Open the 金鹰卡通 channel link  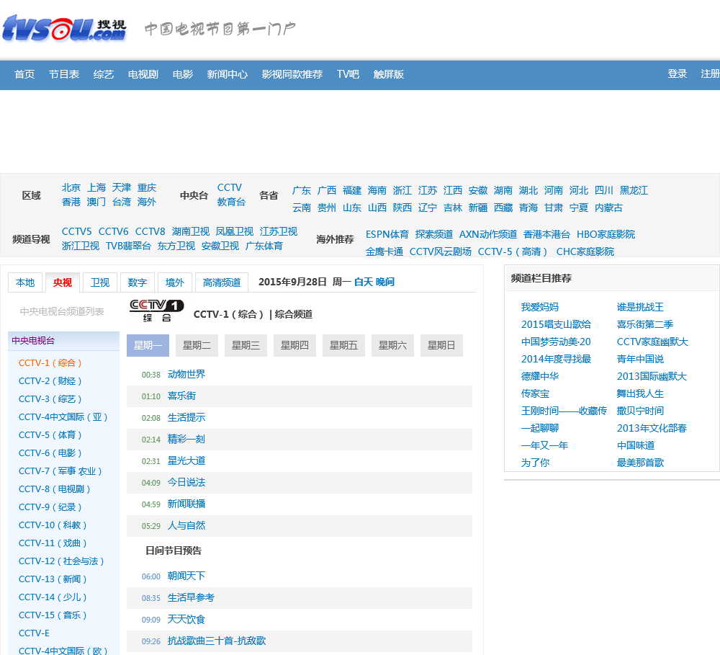(x=384, y=251)
